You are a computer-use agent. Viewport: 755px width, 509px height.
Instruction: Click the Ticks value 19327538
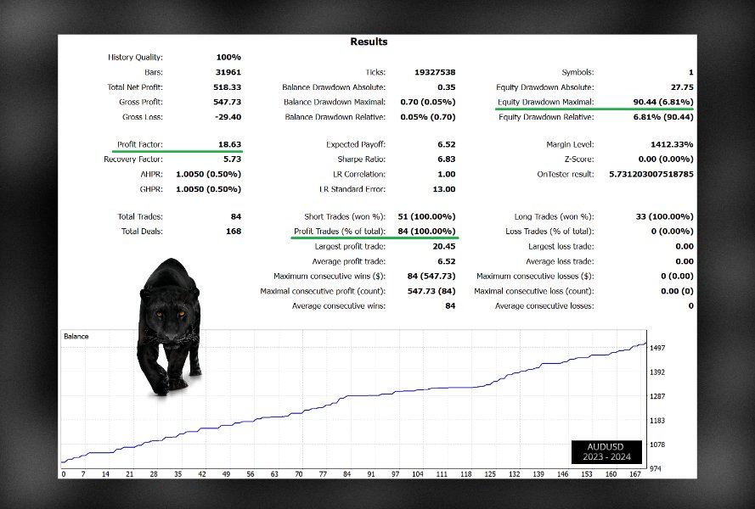pos(432,73)
